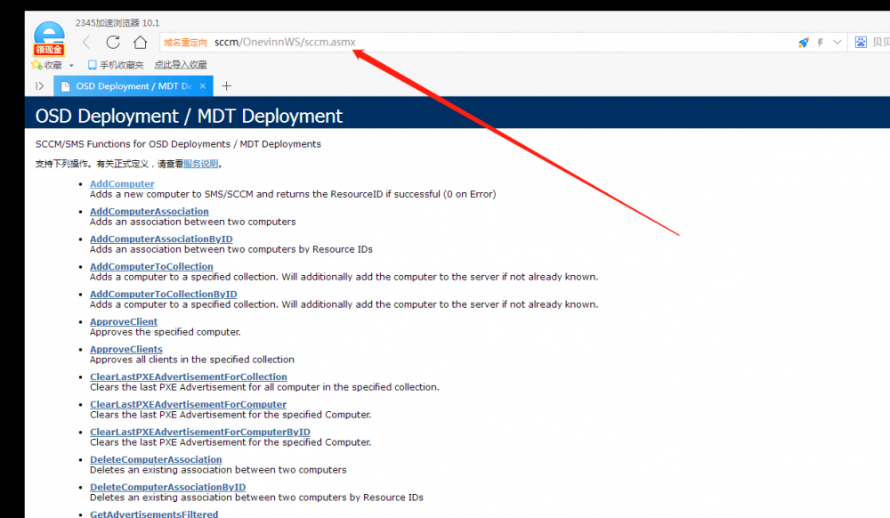Click import favorites link in bookmarks bar
This screenshot has height=518, width=890.
click(x=181, y=65)
